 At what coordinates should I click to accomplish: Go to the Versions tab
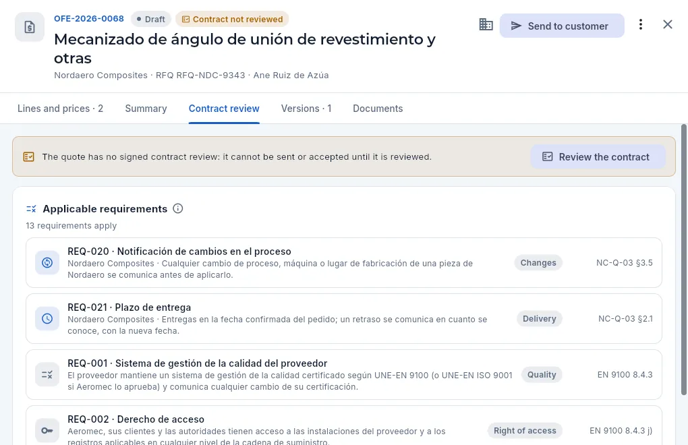coord(306,109)
